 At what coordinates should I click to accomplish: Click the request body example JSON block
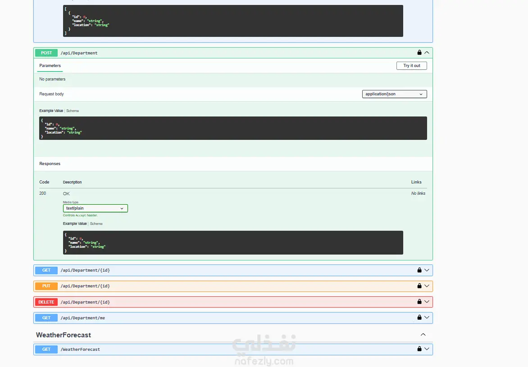[x=233, y=128]
